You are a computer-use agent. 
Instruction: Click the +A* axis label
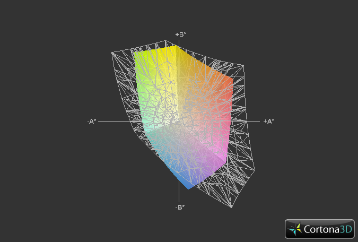(269, 122)
